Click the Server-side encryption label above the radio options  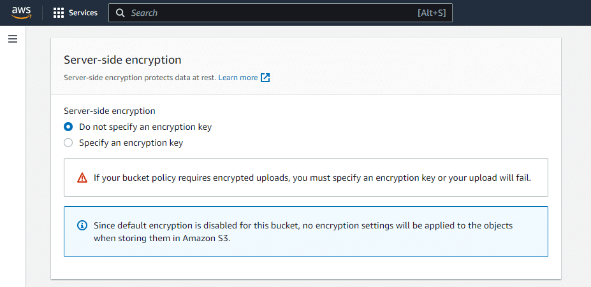click(110, 111)
